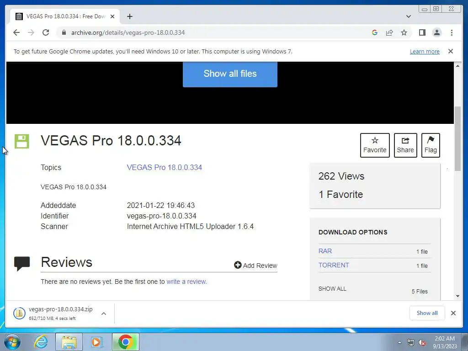Click the Share button on the item
The height and width of the screenshot is (351, 468).
pyautogui.click(x=405, y=145)
